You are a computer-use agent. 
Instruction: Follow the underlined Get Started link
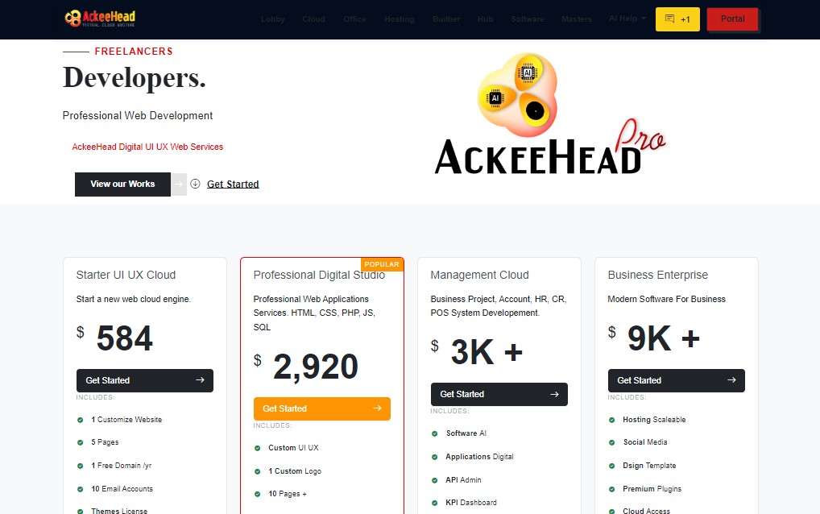pos(233,184)
